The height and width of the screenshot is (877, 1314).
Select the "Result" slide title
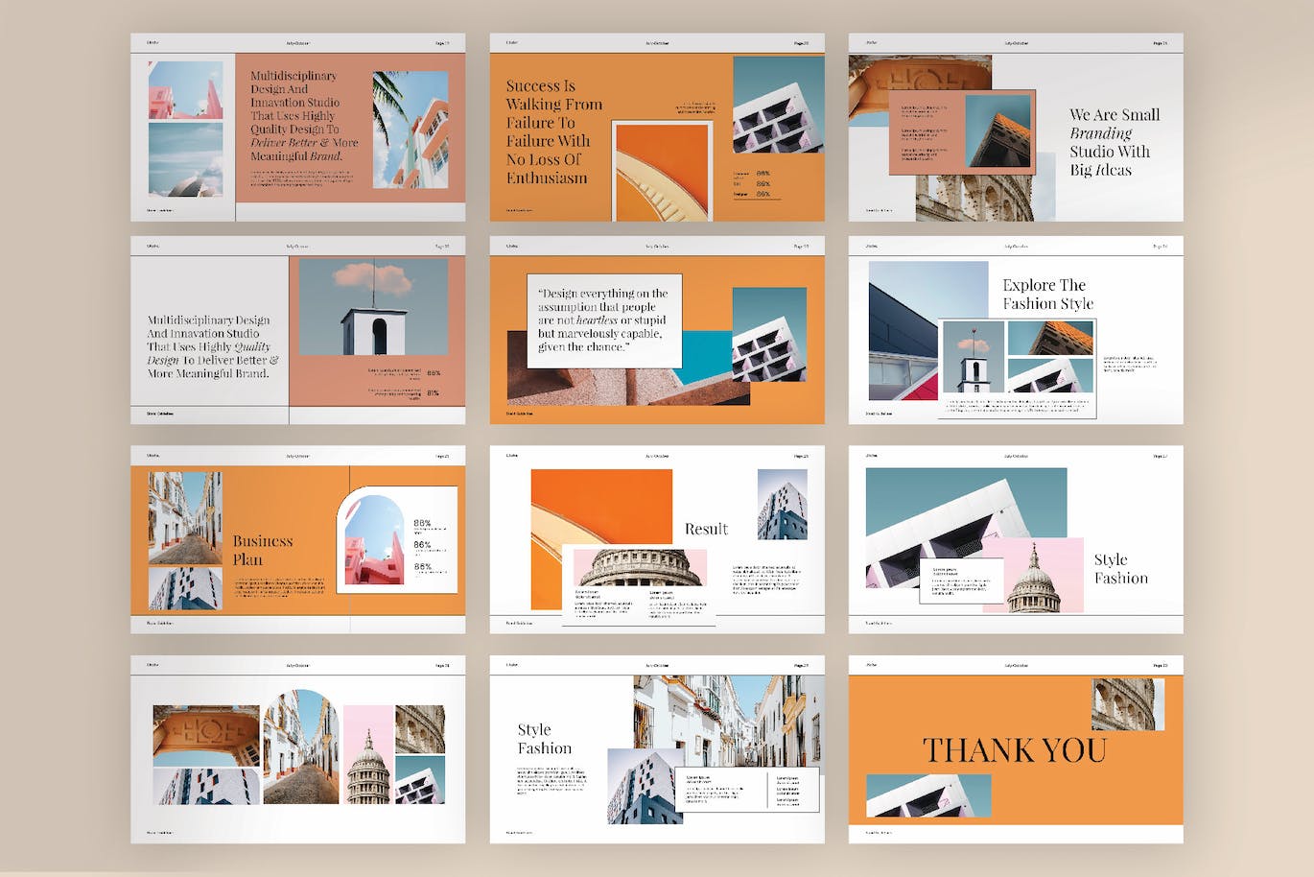tap(706, 528)
